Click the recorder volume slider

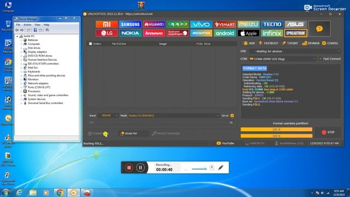tap(199, 169)
